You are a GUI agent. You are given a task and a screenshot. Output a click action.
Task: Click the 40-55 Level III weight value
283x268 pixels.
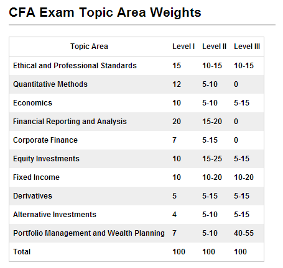tap(244, 233)
